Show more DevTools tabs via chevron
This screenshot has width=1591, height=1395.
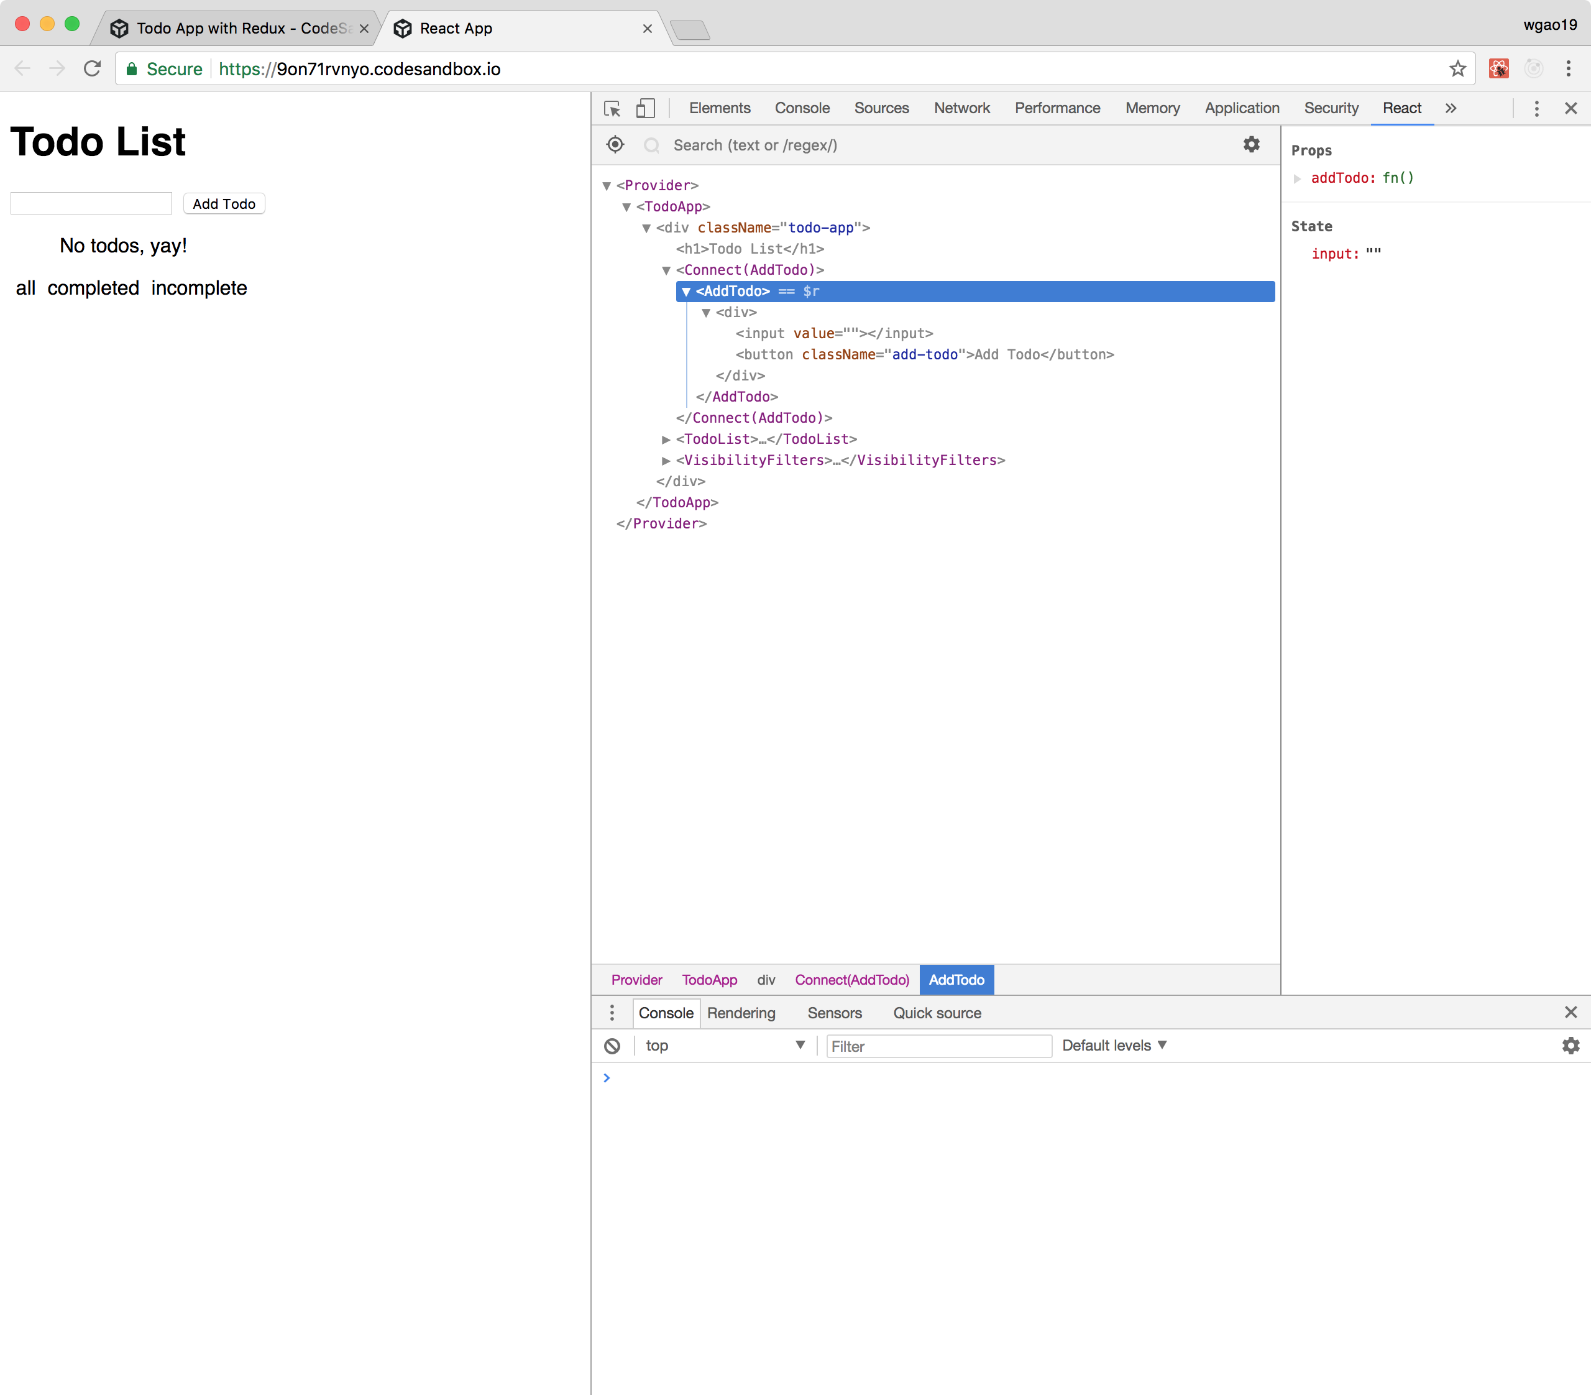[1451, 108]
